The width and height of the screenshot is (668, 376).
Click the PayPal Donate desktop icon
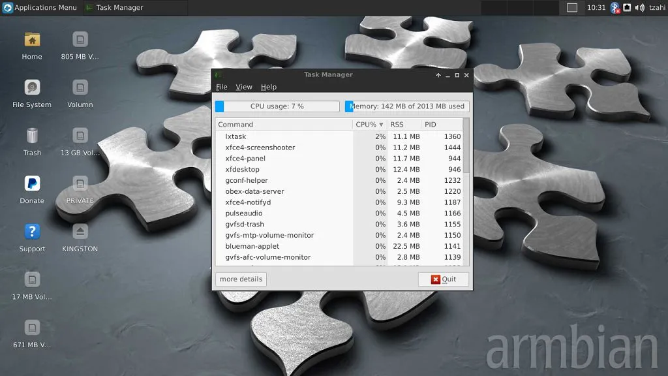coord(32,183)
